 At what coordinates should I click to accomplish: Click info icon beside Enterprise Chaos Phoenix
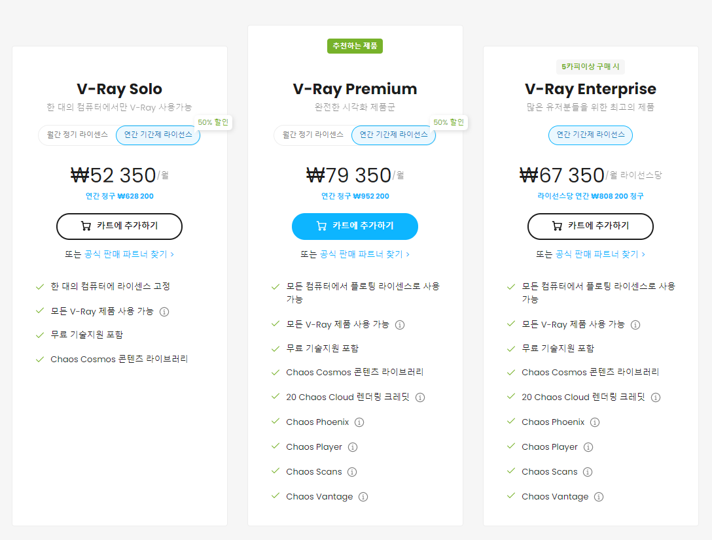click(x=595, y=422)
